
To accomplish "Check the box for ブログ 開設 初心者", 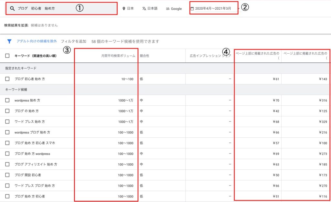I will [x=7, y=175].
